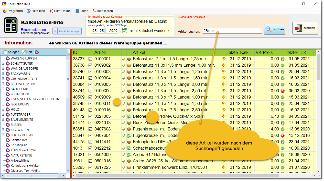Open the Listen menu
This screenshot has width=324, height=181.
(x=81, y=11)
